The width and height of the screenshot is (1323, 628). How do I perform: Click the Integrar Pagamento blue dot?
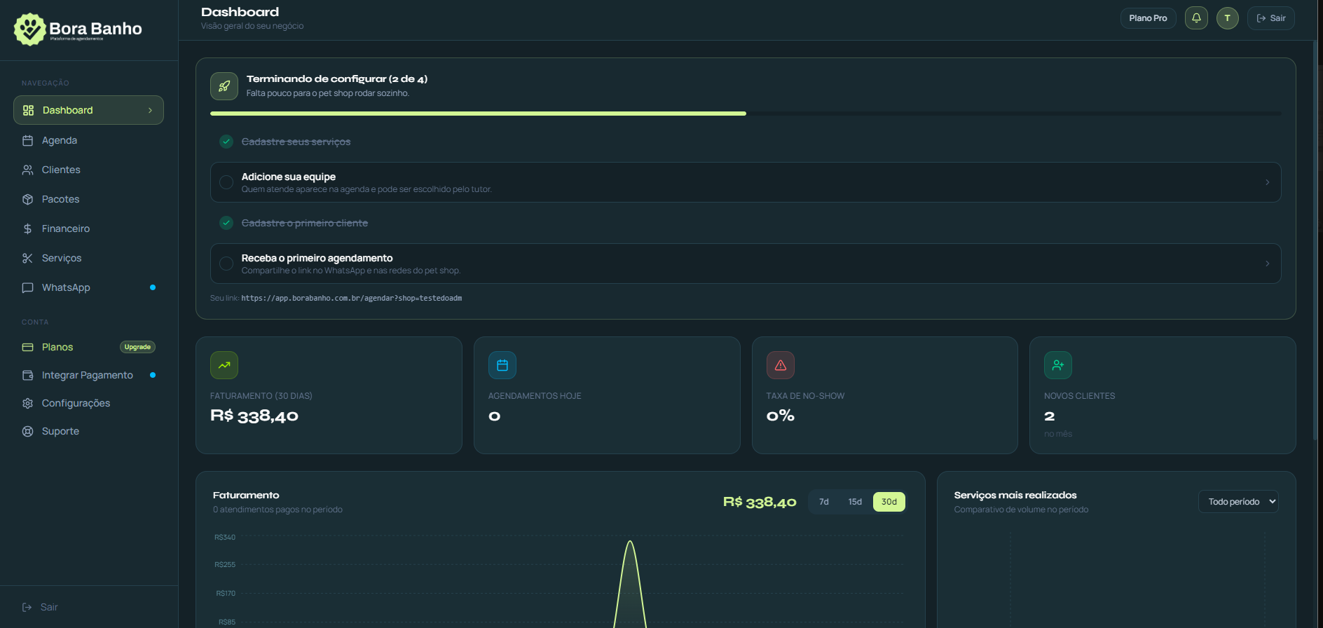tap(153, 375)
